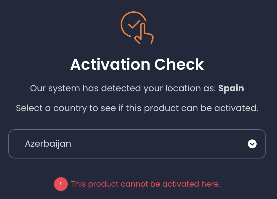Click the selected country name Azerbaijan
The width and height of the screenshot is (277, 199).
(48, 144)
